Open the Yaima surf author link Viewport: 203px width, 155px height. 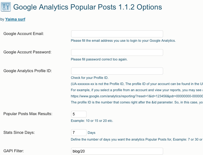pyautogui.click(x=15, y=19)
